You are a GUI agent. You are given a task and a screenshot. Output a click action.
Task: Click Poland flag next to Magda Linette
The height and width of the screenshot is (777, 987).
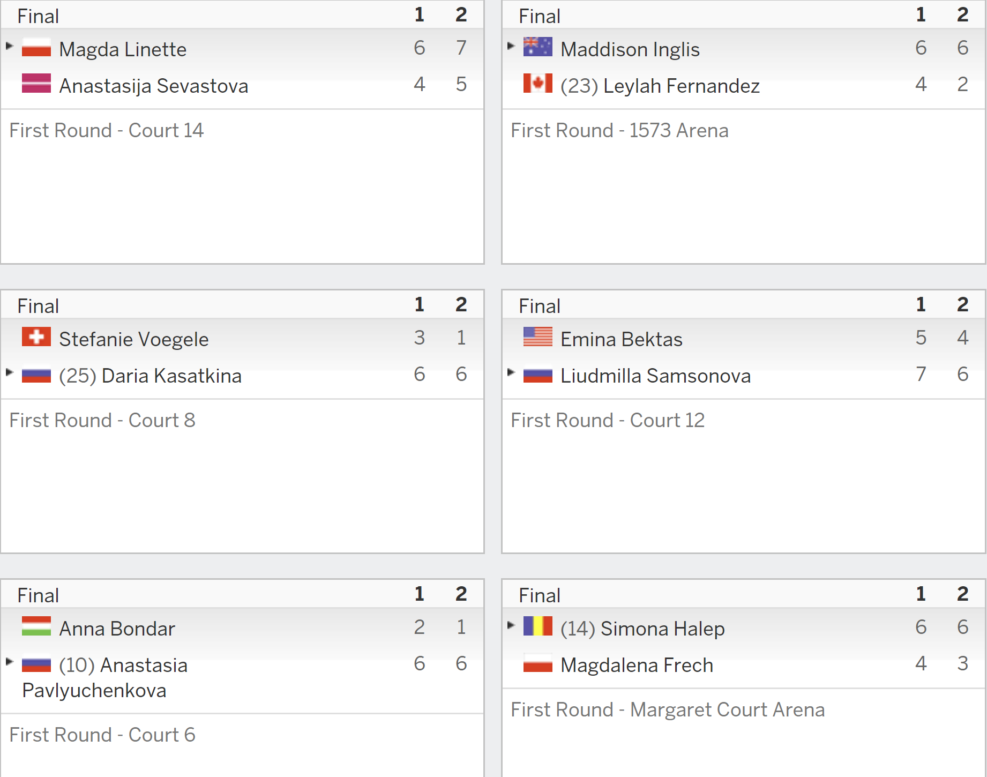point(36,47)
